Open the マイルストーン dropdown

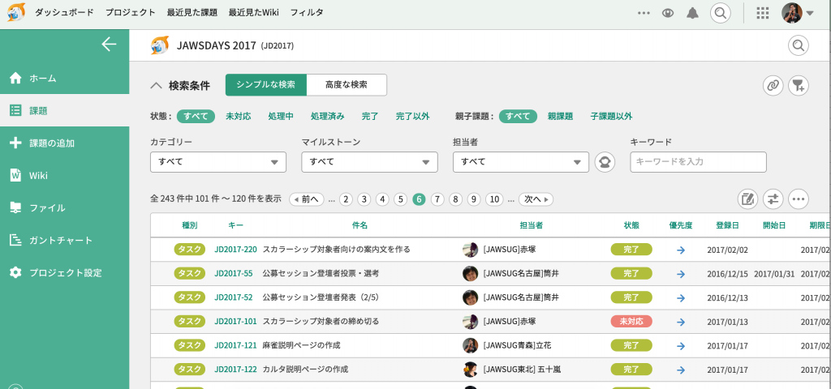click(x=369, y=162)
